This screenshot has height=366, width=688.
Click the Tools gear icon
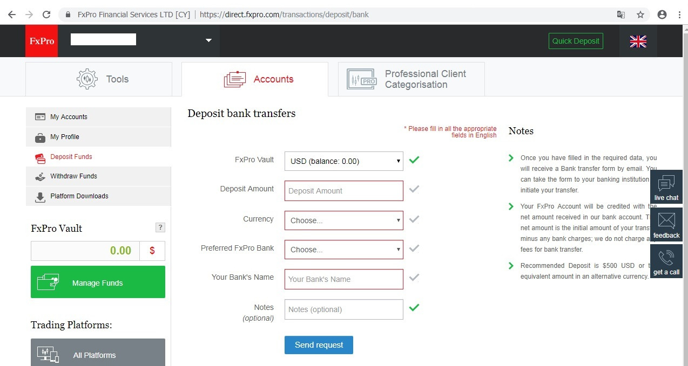(87, 79)
